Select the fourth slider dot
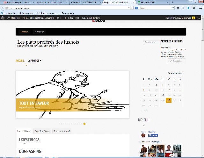 (x=72, y=124)
